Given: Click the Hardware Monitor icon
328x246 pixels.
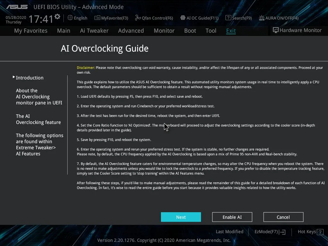Looking at the screenshot, I should 275,30.
